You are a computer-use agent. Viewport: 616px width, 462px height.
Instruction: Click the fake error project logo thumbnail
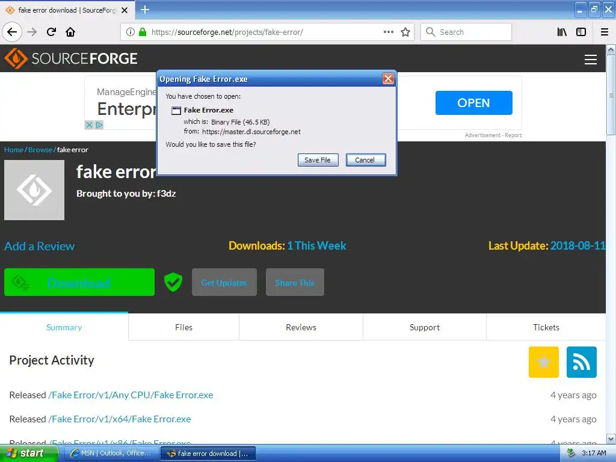(x=34, y=189)
